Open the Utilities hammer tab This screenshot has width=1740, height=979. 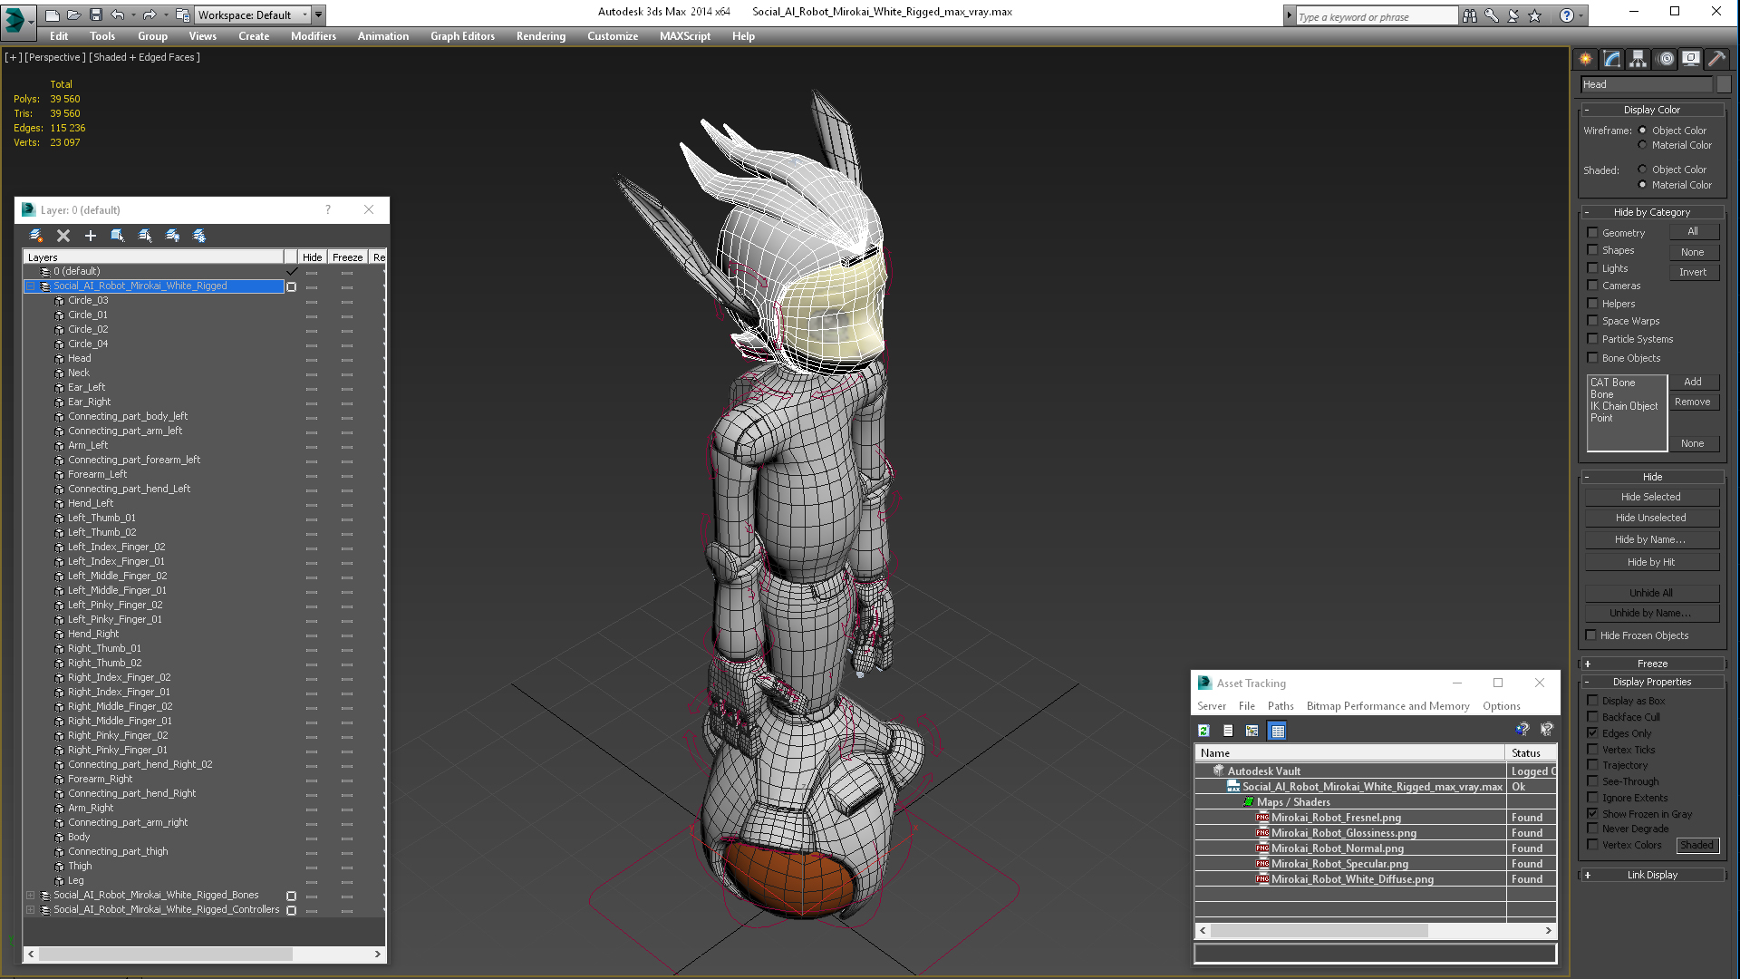[x=1716, y=59]
